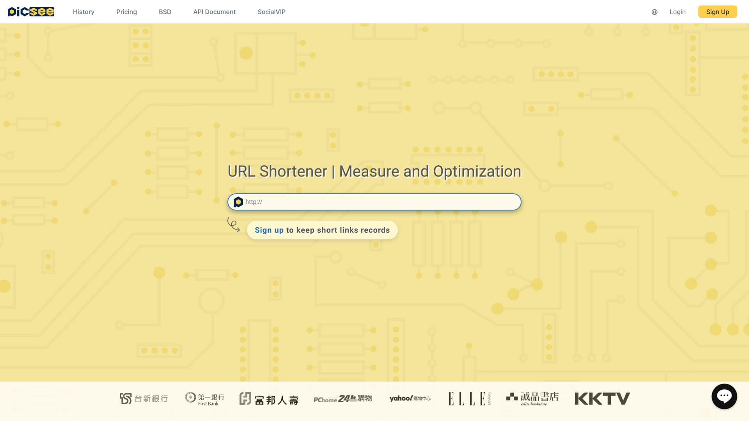Click the KKTV brand logo

click(602, 398)
